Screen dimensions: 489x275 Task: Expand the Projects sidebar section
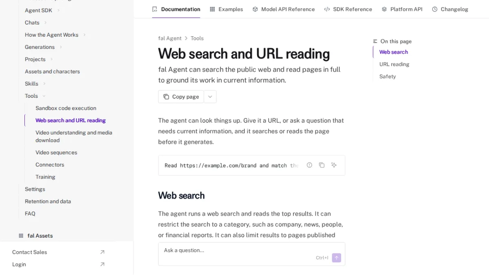pyautogui.click(x=51, y=59)
